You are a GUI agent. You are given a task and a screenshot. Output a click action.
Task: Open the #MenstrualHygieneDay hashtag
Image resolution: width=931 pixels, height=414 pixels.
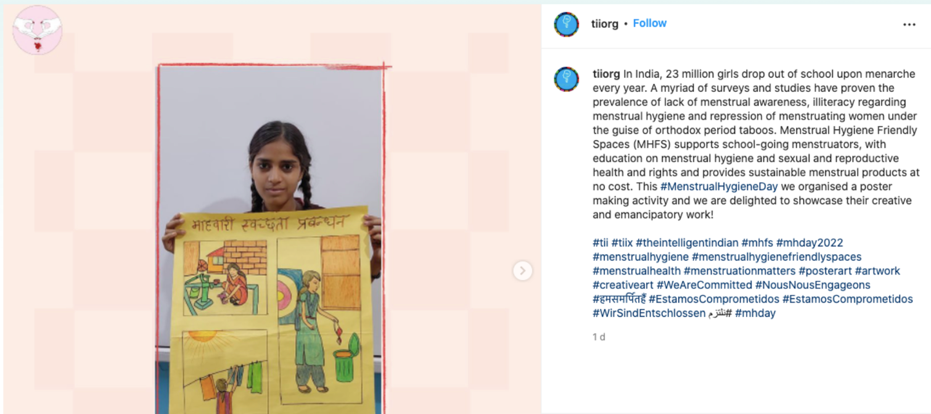pos(719,186)
